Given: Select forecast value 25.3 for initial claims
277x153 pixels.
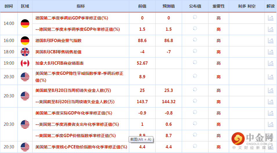Looking at the screenshot, I should (x=169, y=90).
